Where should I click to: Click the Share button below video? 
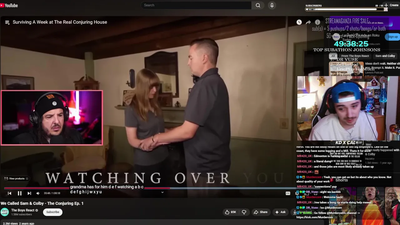click(260, 212)
